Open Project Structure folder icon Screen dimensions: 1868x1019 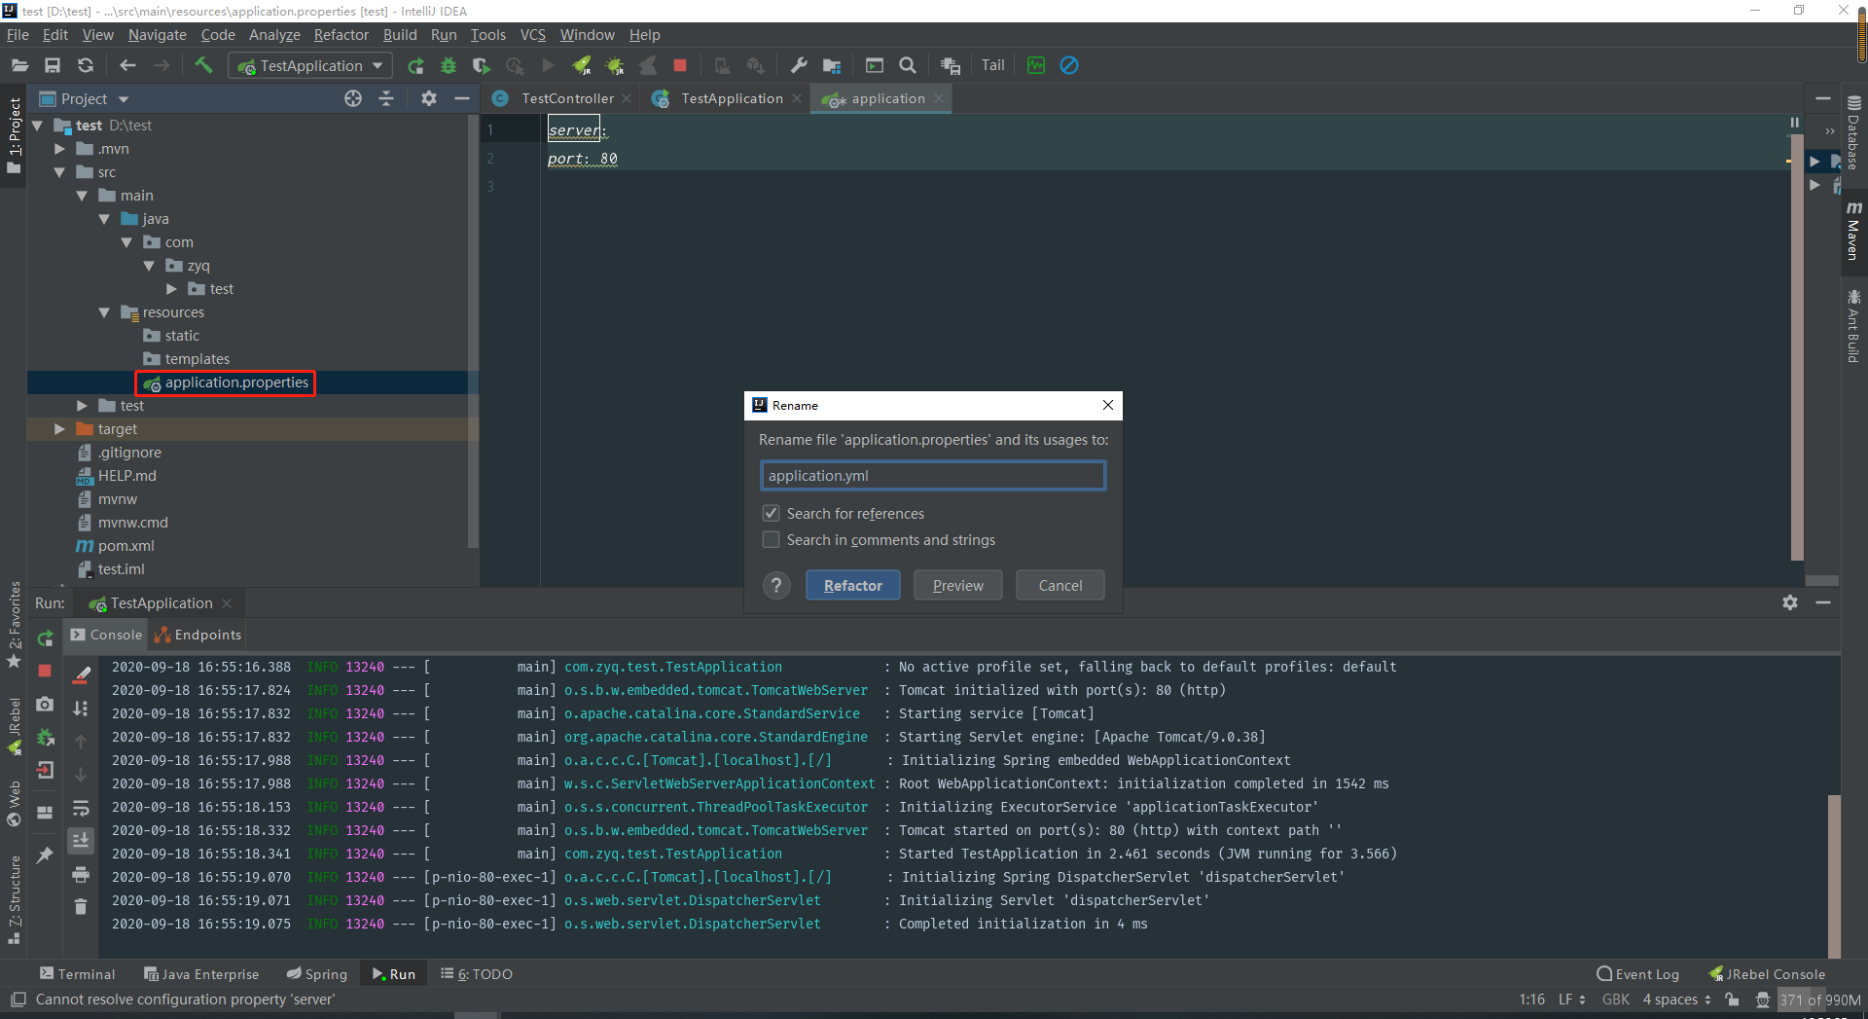[x=832, y=65]
